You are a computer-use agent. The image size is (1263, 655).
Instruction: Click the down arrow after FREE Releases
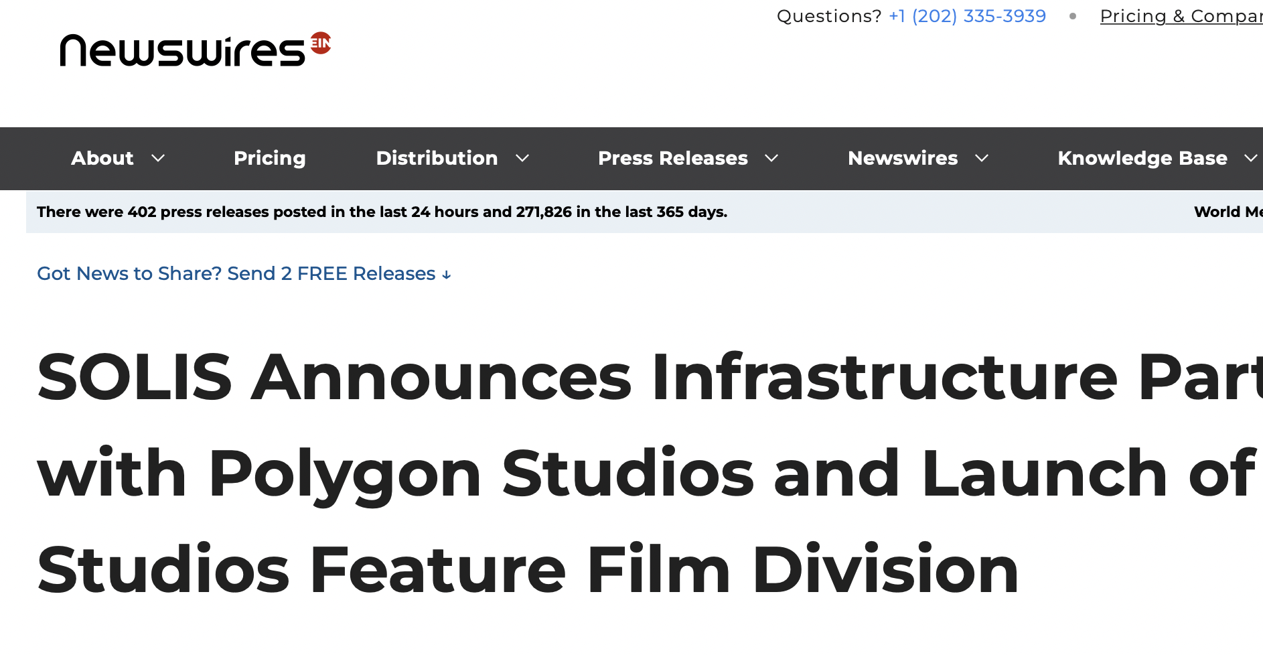[x=447, y=275]
